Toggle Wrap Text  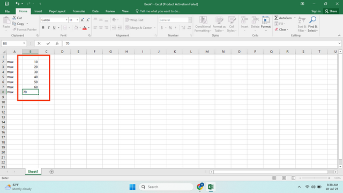[x=135, y=20]
